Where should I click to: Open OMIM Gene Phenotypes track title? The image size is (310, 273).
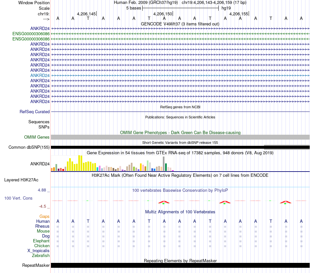click(180, 132)
